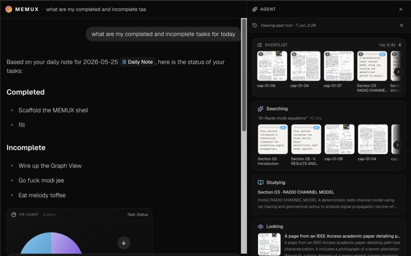The image size is (411, 256).
Task: Click the Searching sparkle icon
Action: coord(260,109)
